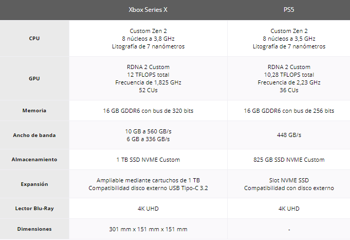Click '301 mm x 151 mm x 151 mm'
The width and height of the screenshot is (350, 240).
(x=148, y=229)
